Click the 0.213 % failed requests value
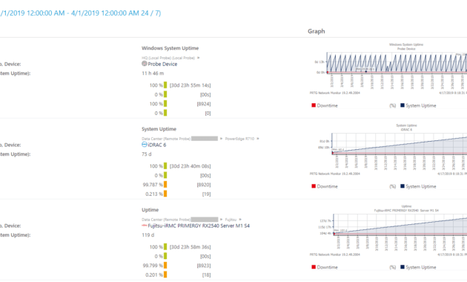 (154, 194)
